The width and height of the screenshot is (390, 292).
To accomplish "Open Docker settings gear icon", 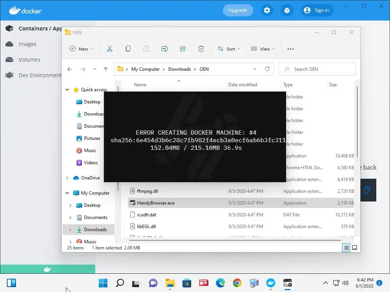I will [267, 10].
